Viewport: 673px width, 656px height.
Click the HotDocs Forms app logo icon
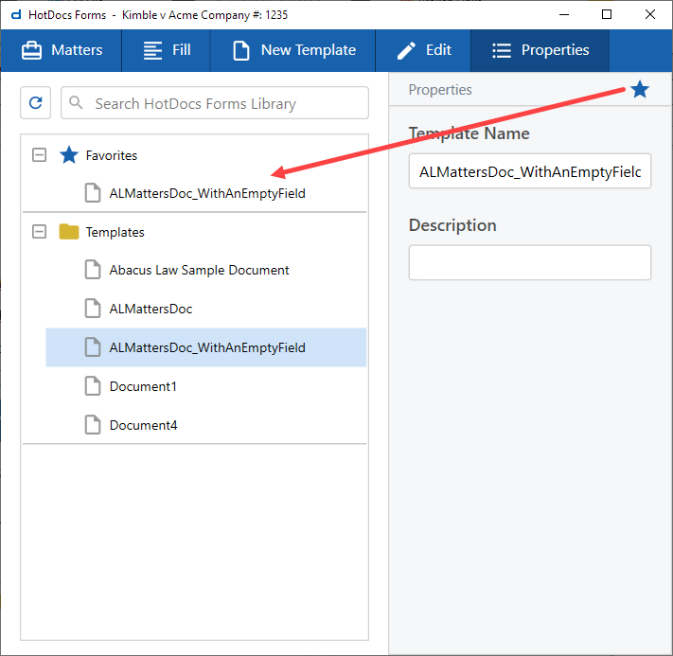point(16,15)
